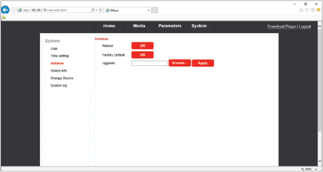Click the page scrollbar up arrow

[320, 26]
